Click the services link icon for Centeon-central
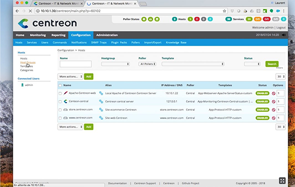 point(101,102)
